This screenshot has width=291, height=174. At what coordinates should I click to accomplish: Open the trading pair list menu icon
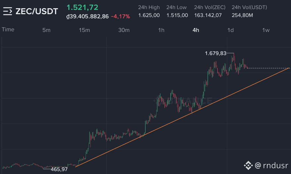pyautogui.click(x=8, y=11)
